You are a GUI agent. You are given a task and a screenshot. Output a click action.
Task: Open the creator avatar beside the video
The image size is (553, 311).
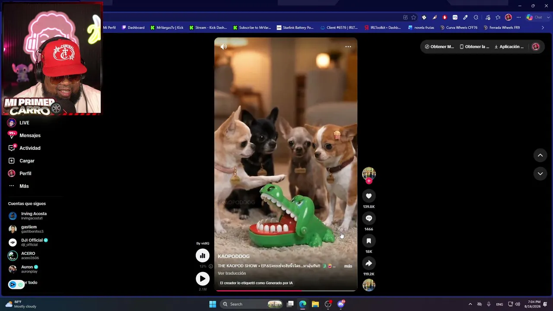[369, 174]
